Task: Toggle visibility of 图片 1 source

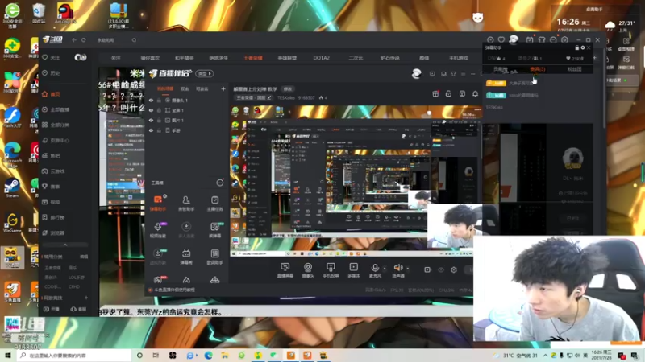Action: (151, 120)
